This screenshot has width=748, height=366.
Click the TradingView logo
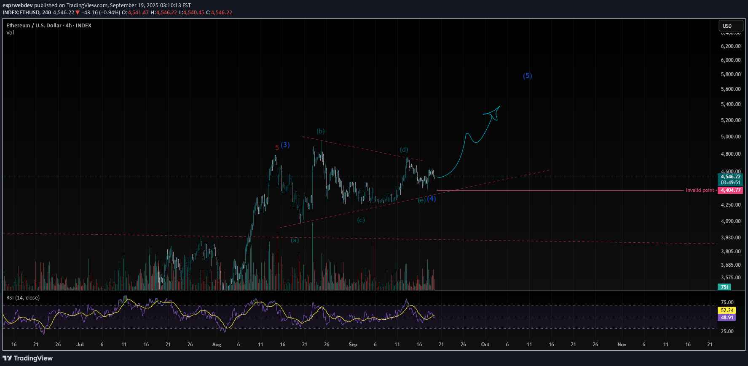coord(28,358)
